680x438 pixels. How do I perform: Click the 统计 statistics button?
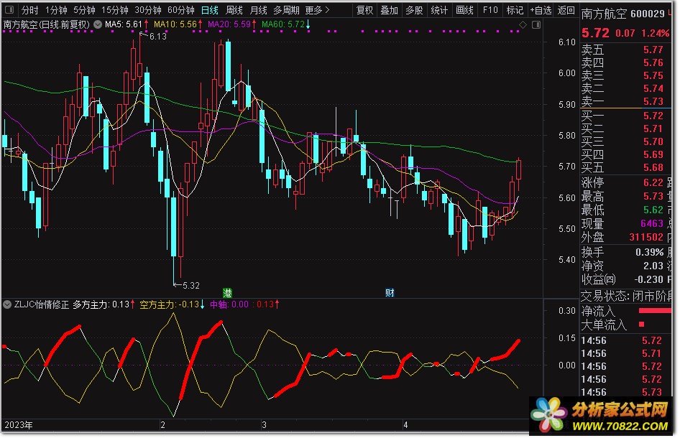(x=439, y=10)
